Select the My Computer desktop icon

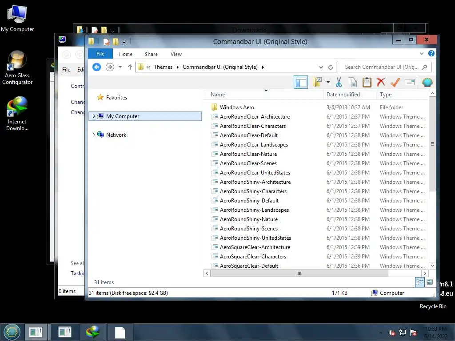[17, 19]
